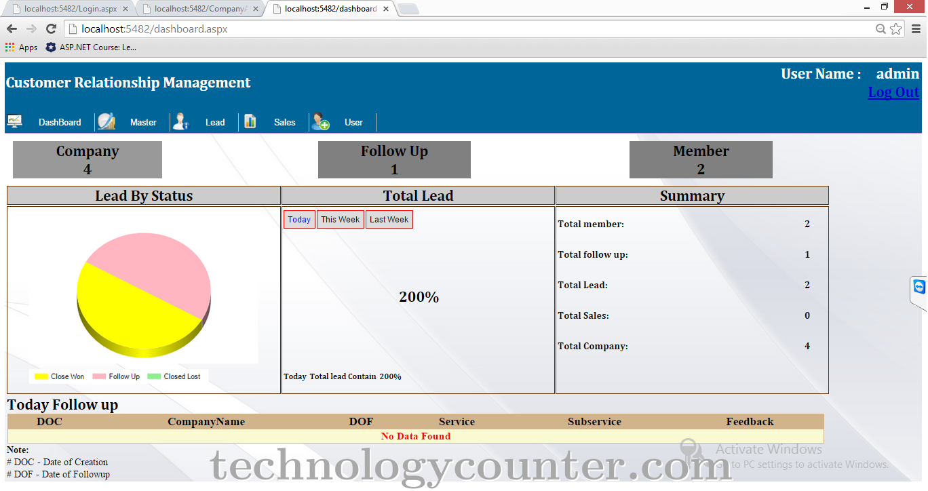Click the CompanyName column header
The width and height of the screenshot is (928, 491).
point(206,422)
